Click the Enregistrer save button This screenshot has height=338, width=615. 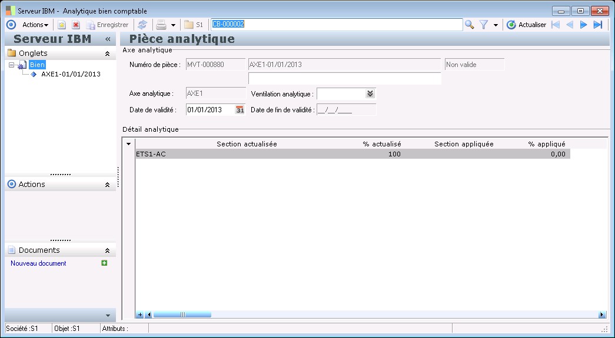(108, 25)
